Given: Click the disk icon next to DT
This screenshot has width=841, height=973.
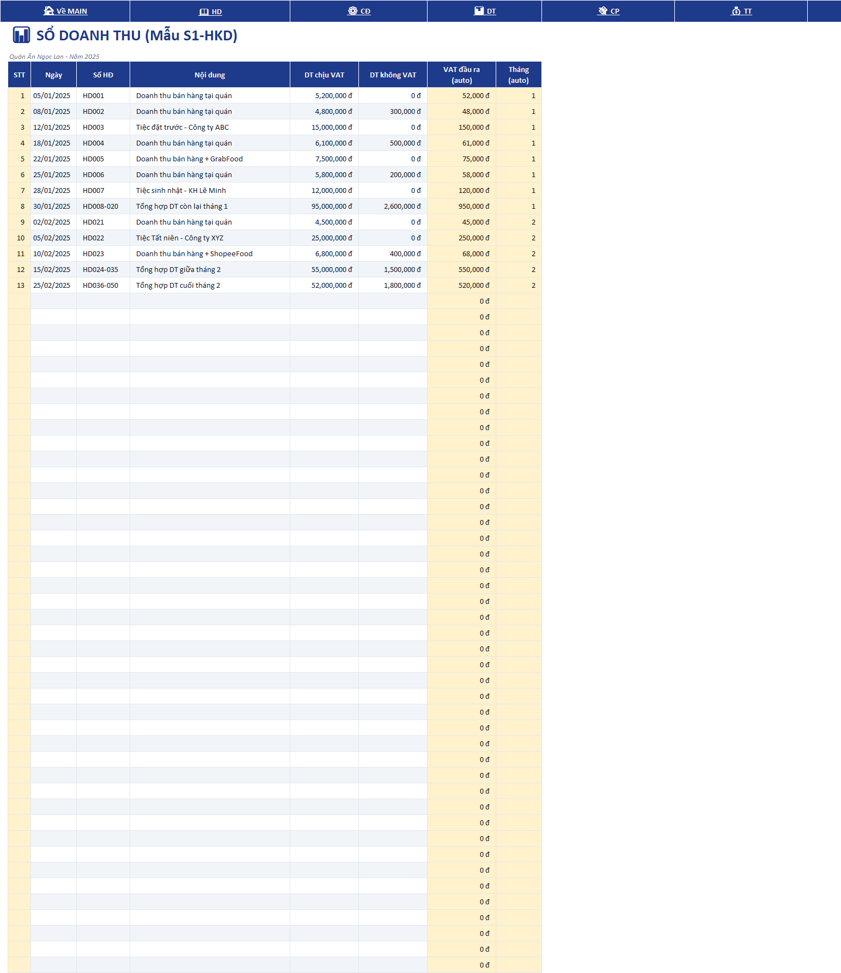Looking at the screenshot, I should 479,11.
